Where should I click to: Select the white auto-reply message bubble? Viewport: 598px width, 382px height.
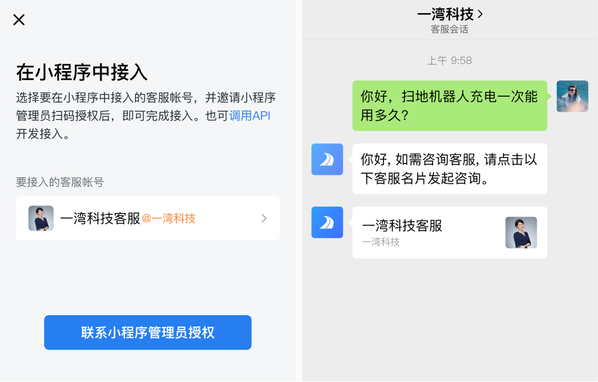tap(449, 169)
